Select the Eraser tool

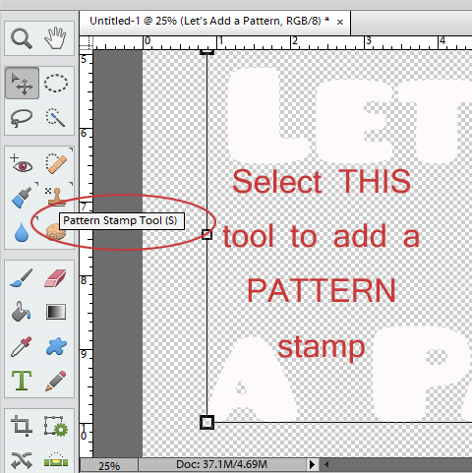pyautogui.click(x=55, y=278)
